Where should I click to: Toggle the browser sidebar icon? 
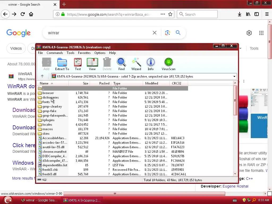(x=257, y=14)
